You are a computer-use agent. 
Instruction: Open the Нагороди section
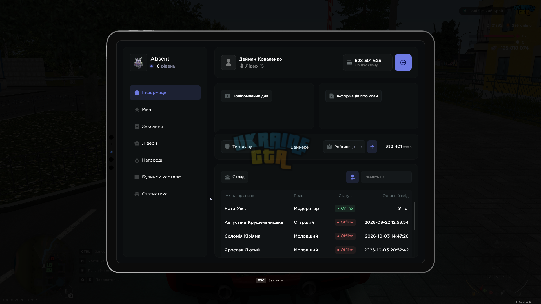click(x=165, y=160)
